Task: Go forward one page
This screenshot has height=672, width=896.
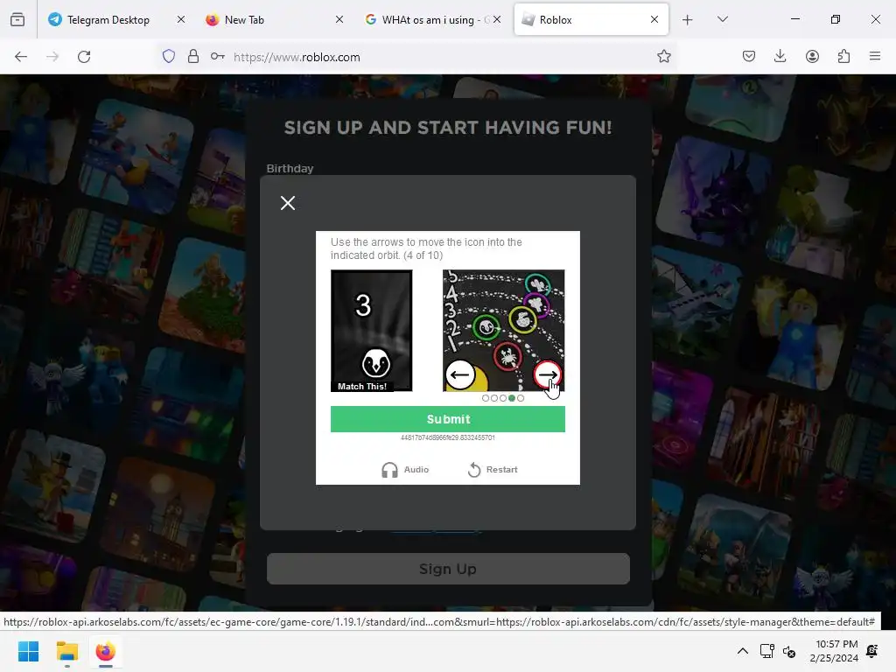Action: coord(52,57)
